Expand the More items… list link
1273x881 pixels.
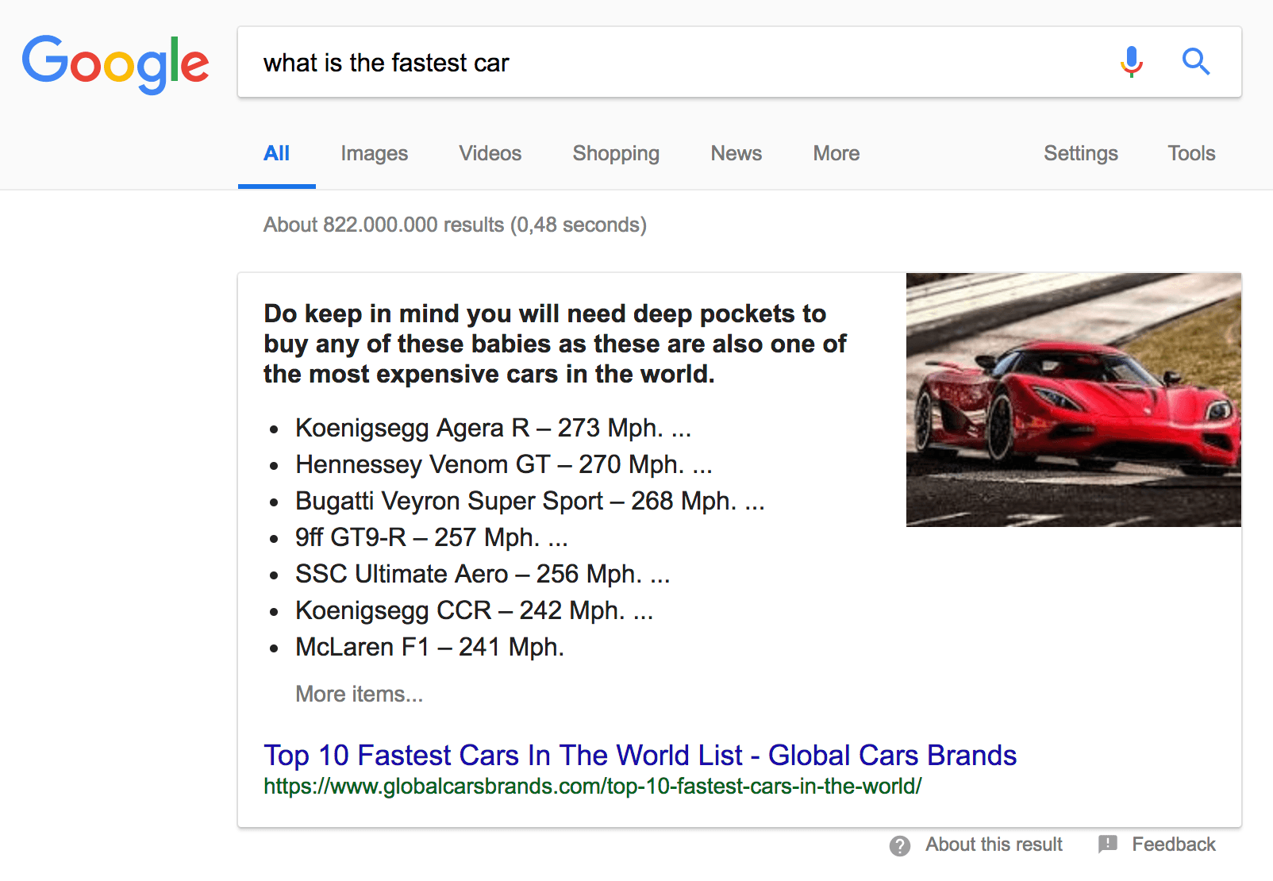pos(359,694)
